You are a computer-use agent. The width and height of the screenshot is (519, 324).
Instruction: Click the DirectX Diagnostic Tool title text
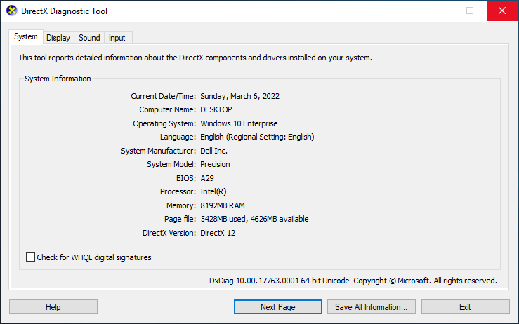pos(66,11)
